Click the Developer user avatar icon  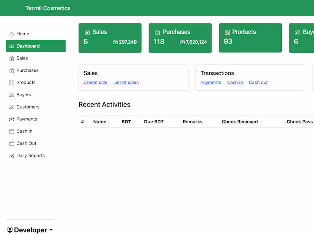tap(10, 230)
